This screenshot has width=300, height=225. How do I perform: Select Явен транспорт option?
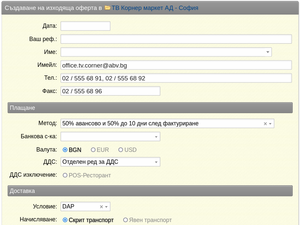(125, 220)
